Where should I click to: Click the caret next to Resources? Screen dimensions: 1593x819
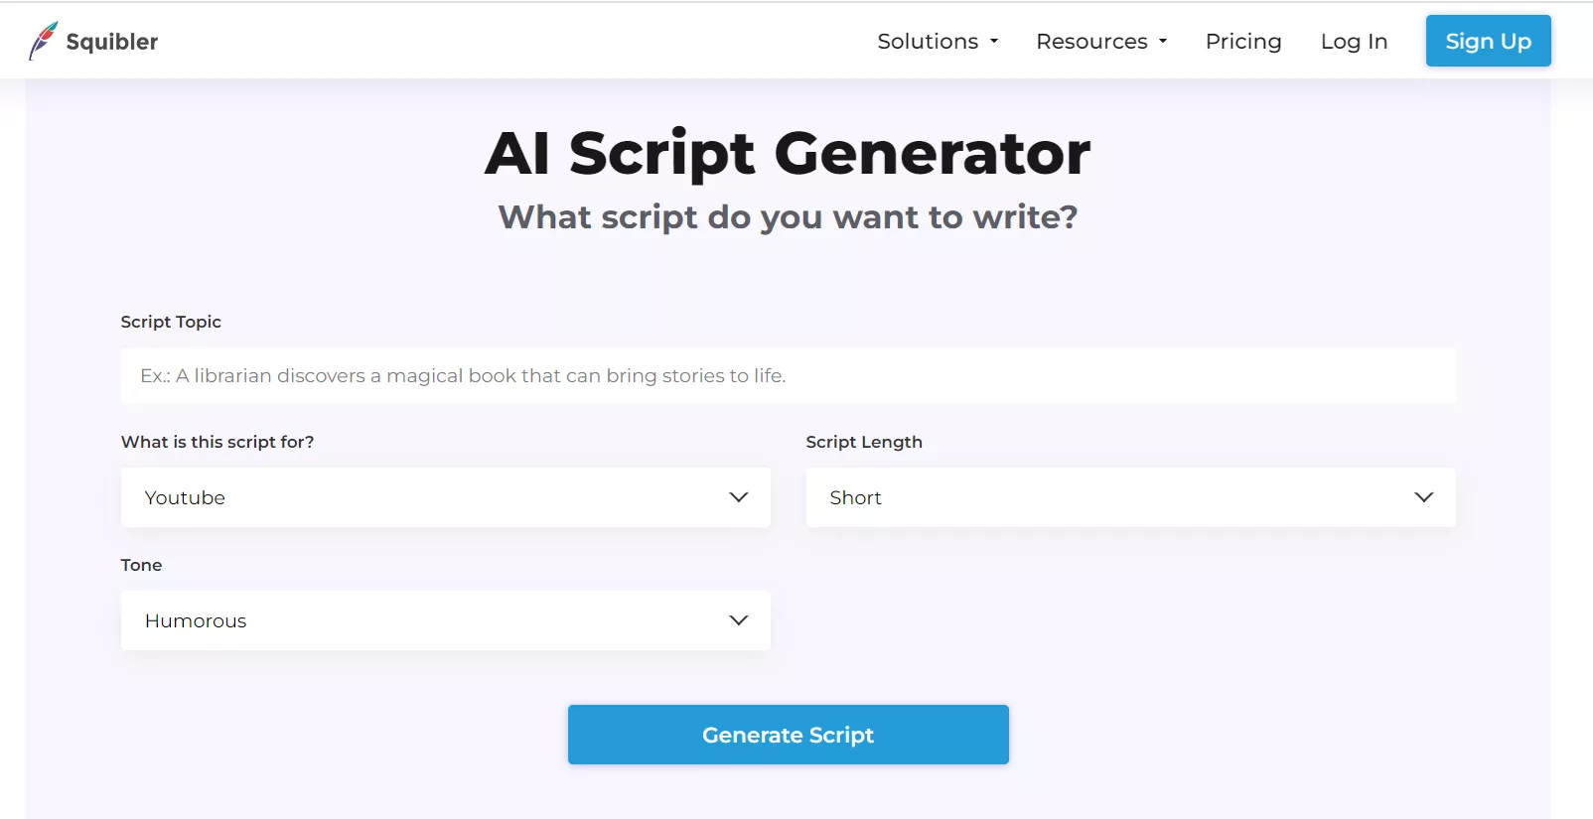point(1162,42)
